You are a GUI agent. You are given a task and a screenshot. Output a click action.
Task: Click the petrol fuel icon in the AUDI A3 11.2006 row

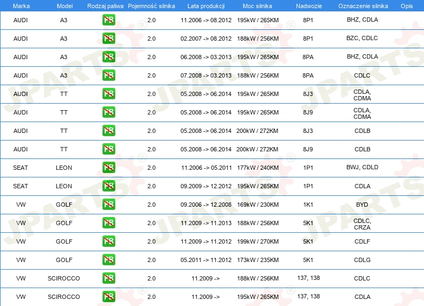coord(108,20)
